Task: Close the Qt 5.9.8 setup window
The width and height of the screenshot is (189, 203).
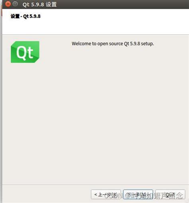Action: pos(8,4)
